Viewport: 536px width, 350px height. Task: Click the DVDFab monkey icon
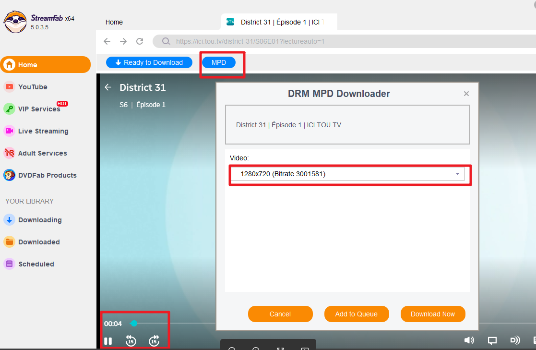click(x=9, y=175)
